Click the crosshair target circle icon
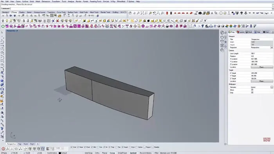The height and width of the screenshot is (154, 274). [x=221, y=13]
